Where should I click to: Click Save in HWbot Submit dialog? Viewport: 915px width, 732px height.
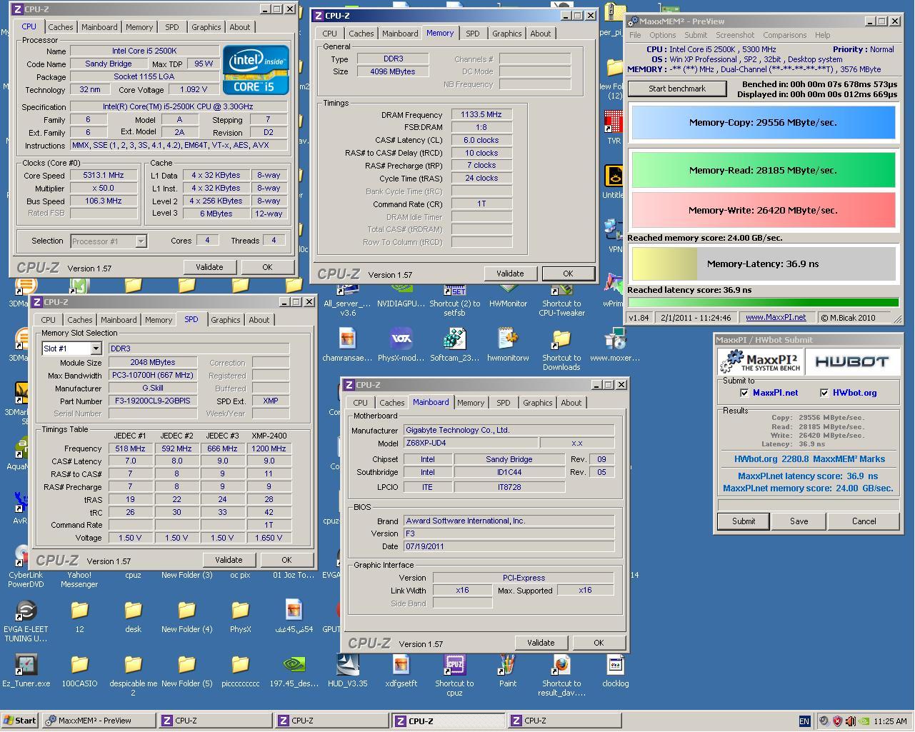click(799, 521)
